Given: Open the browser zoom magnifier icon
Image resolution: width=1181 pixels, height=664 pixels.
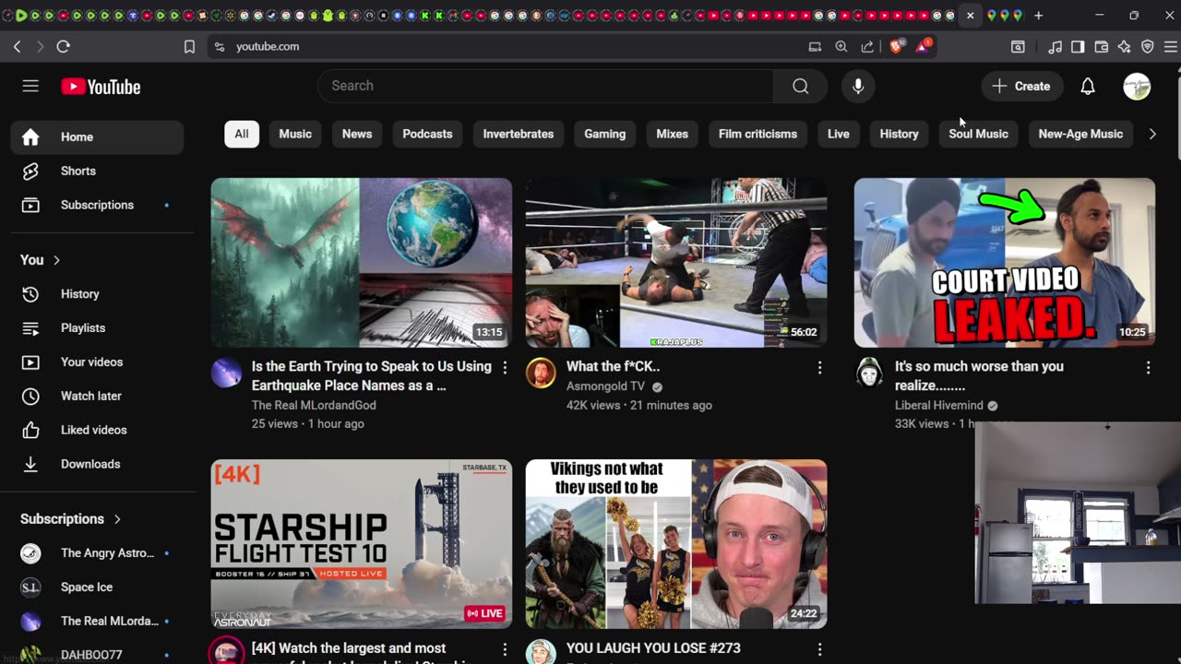Looking at the screenshot, I should [x=841, y=46].
